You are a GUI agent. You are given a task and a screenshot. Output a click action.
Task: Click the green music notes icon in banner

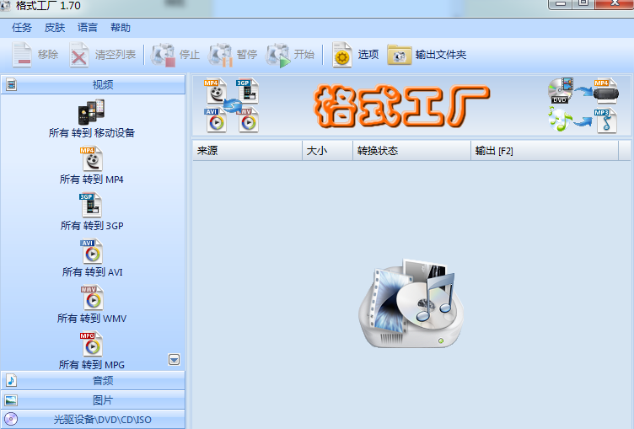click(x=560, y=119)
